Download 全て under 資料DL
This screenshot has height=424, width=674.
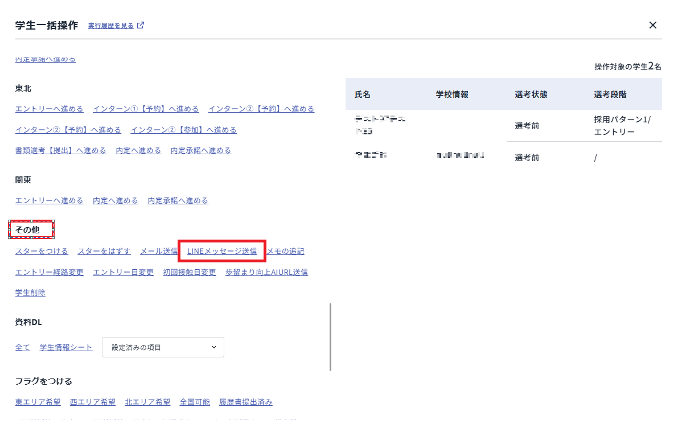click(23, 347)
